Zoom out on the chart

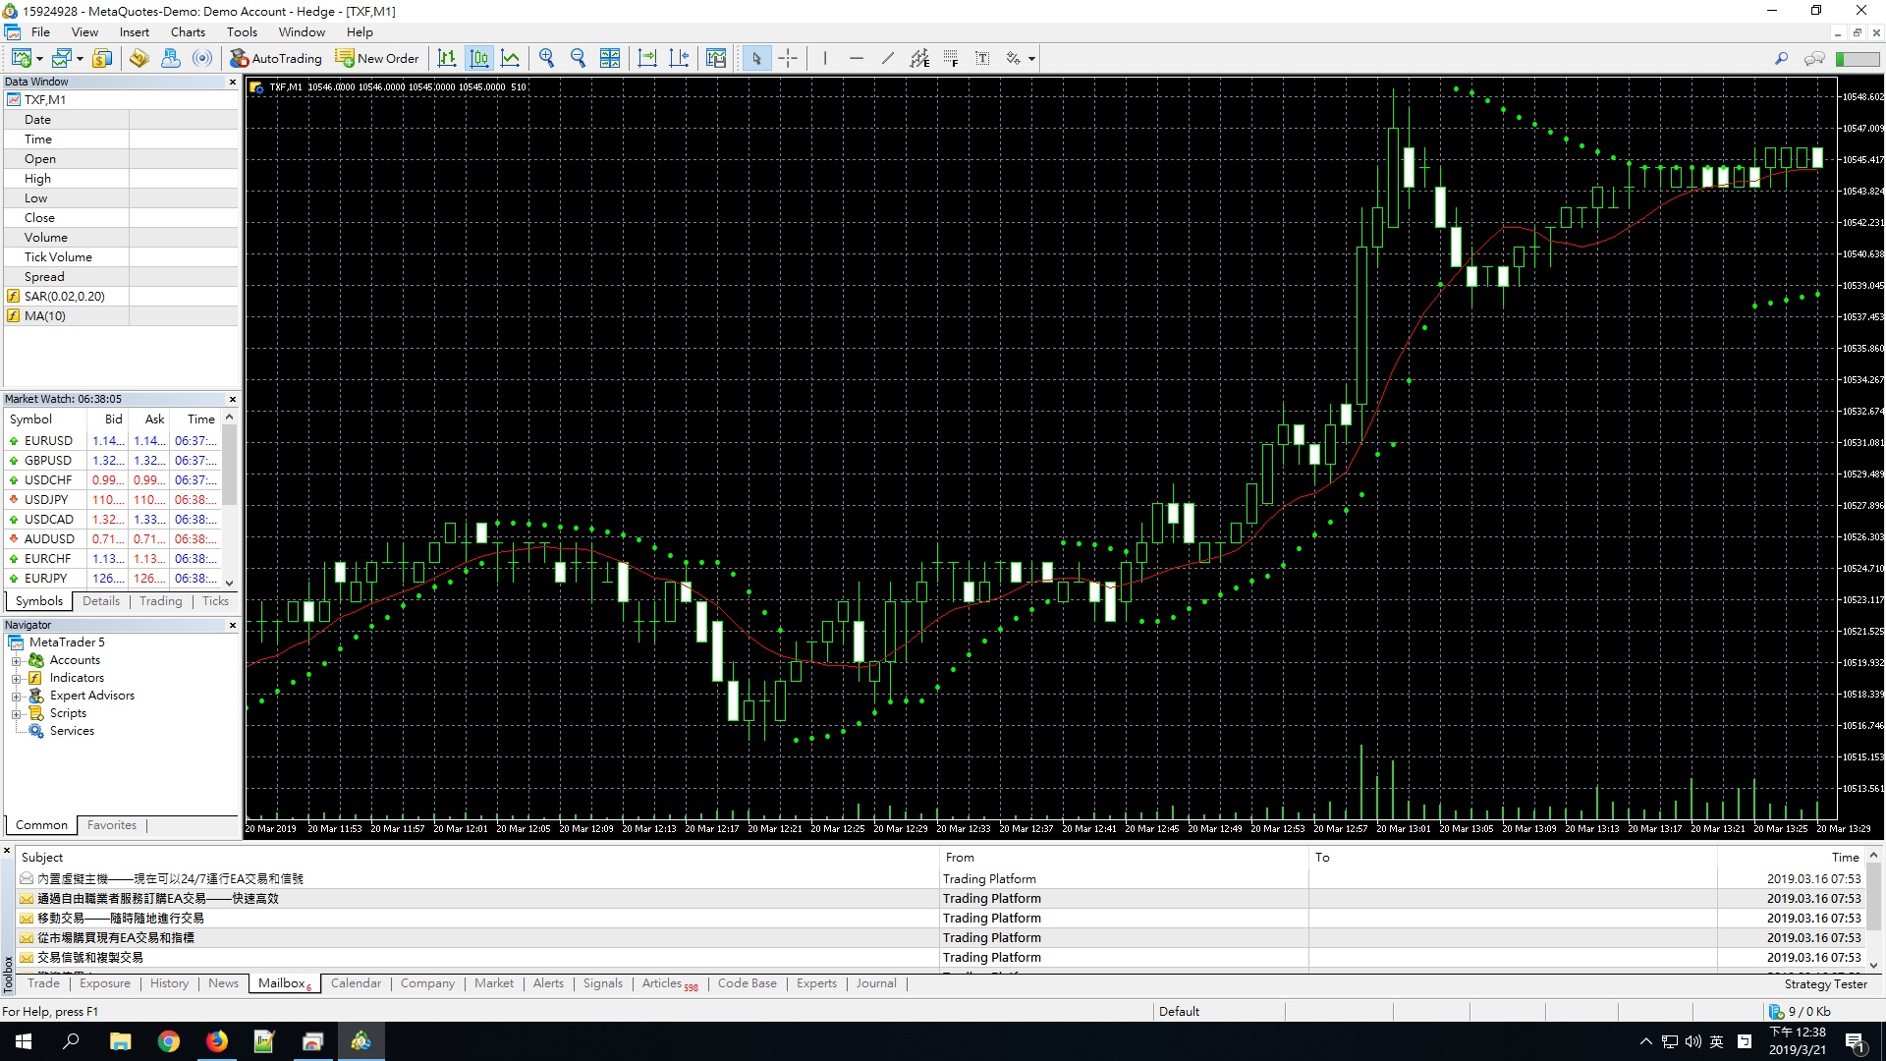(579, 58)
